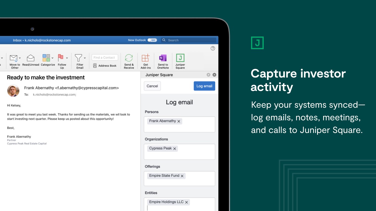376x211 pixels.
Task: Click the Categorize colored squares icon
Action: click(46, 58)
